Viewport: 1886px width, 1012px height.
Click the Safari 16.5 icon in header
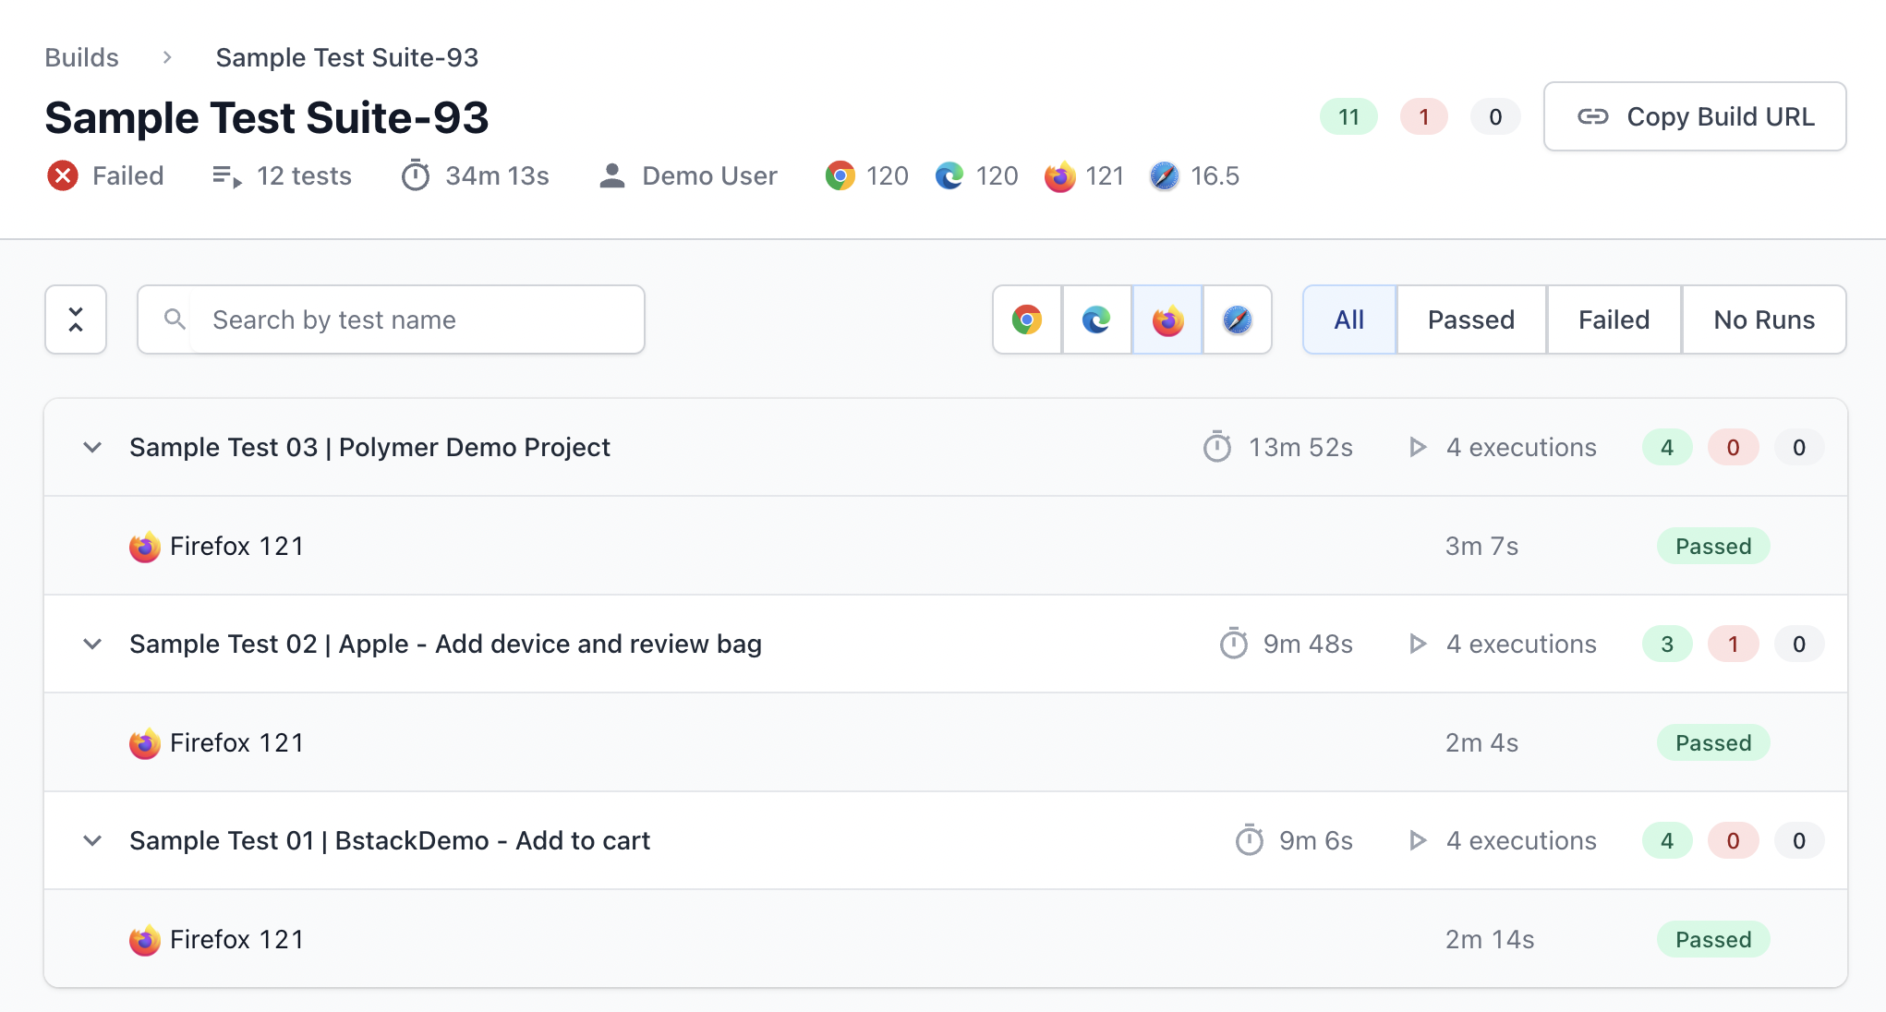tap(1165, 175)
